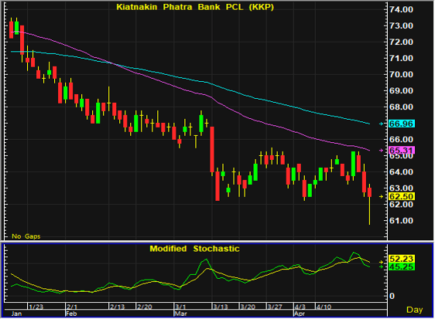The height and width of the screenshot is (319, 435).
Task: Click the arrow beside the 62.50 label
Action: [x=382, y=196]
